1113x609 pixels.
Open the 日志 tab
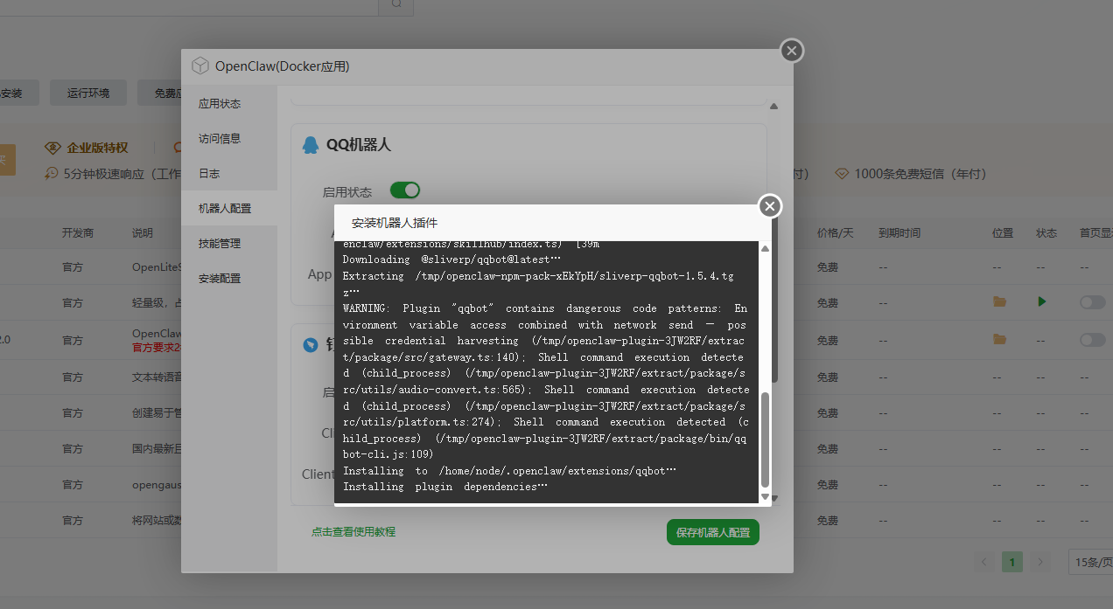click(229, 173)
